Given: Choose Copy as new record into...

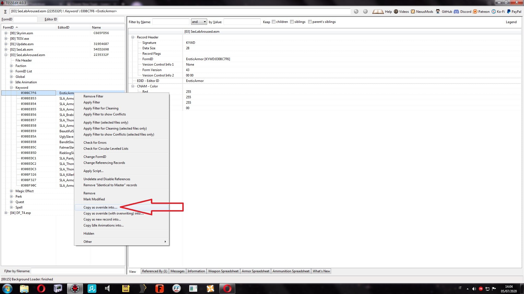Looking at the screenshot, I should coord(122,219).
